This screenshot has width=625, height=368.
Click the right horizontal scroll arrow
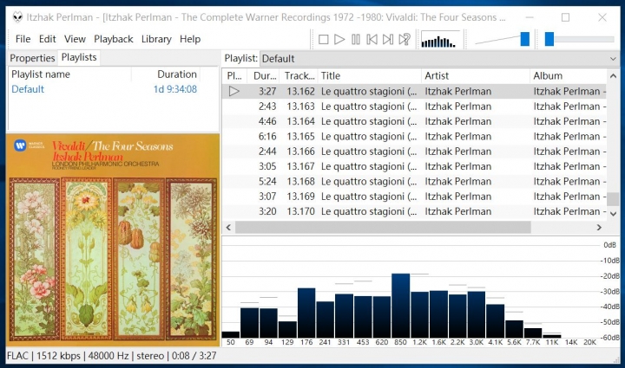click(599, 228)
